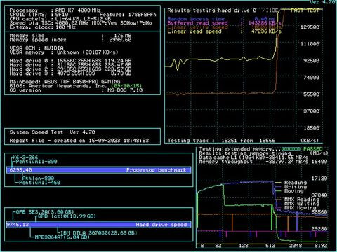Click the 129500 axis value on drive chart
The width and height of the screenshot is (337, 252).
tap(310, 27)
